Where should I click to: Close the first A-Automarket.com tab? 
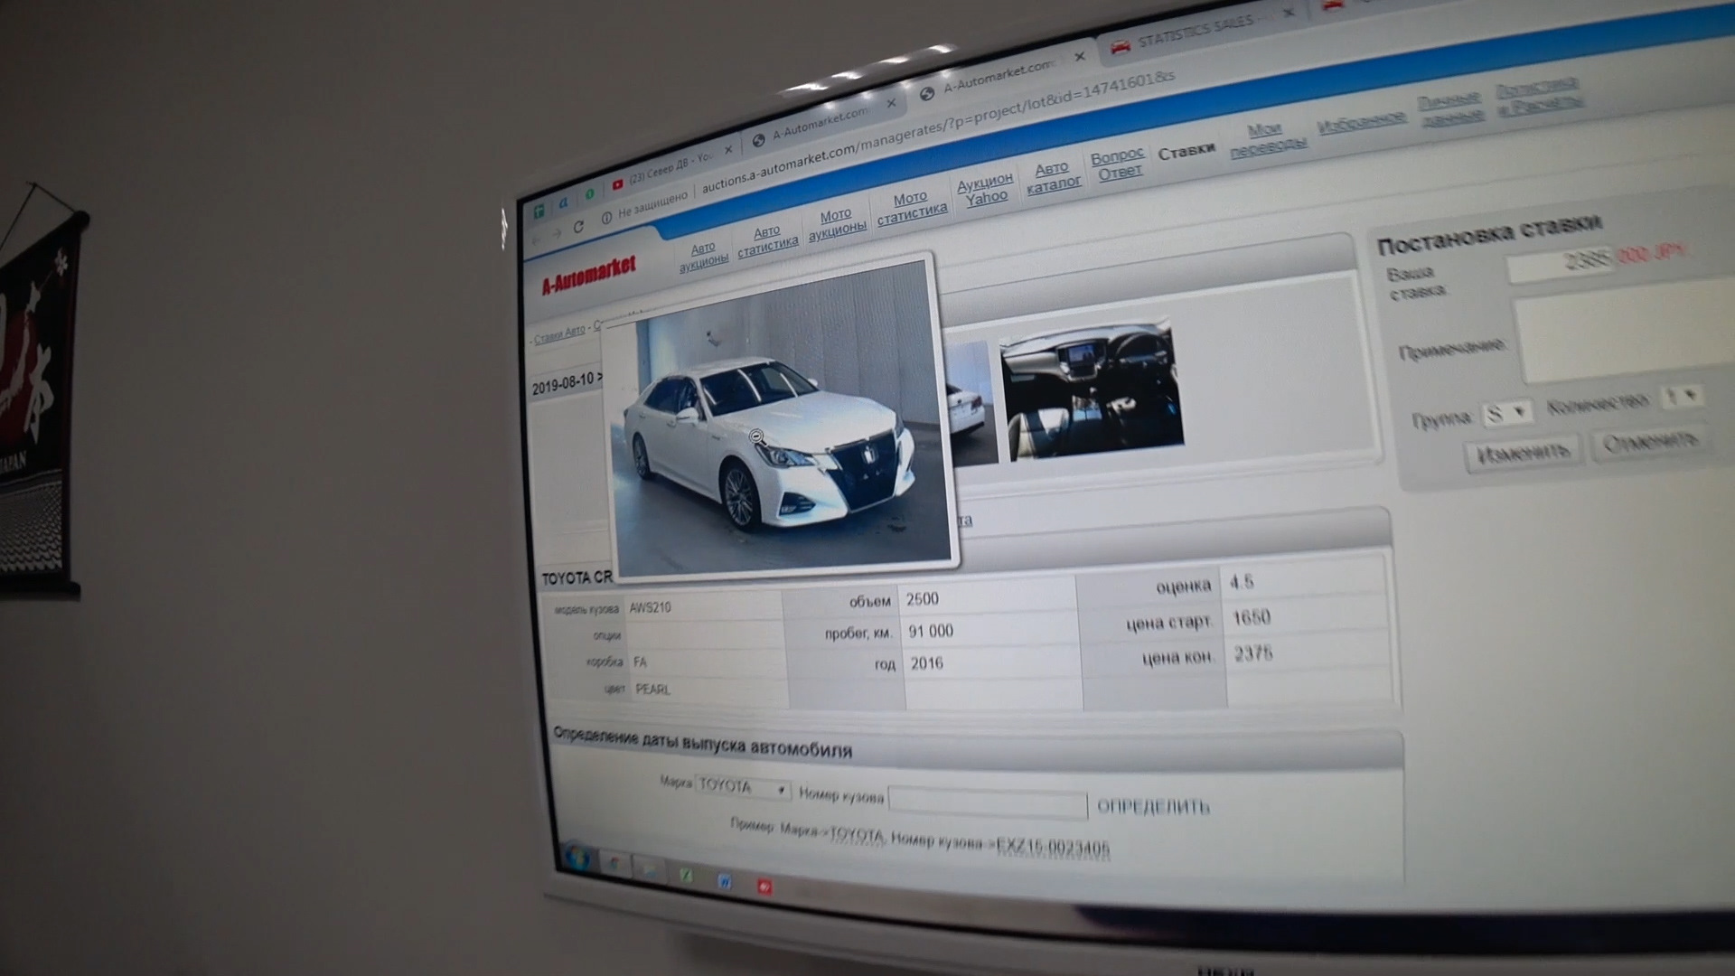891,103
